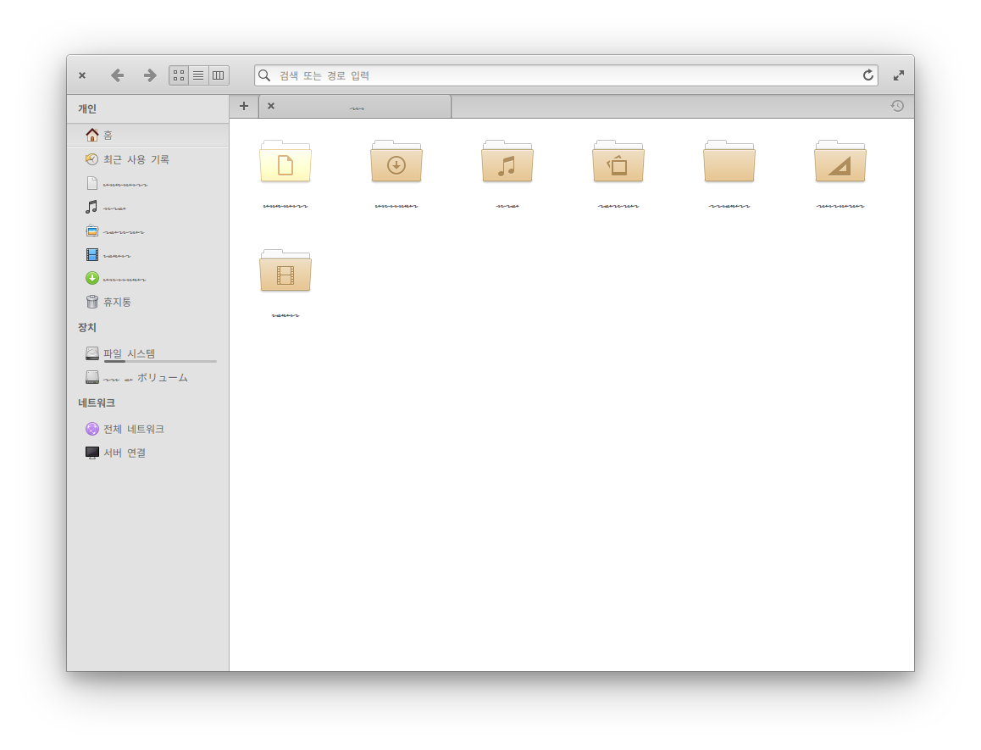This screenshot has height=750, width=981.
Task: Open a new tab with plus button
Action: coord(244,107)
